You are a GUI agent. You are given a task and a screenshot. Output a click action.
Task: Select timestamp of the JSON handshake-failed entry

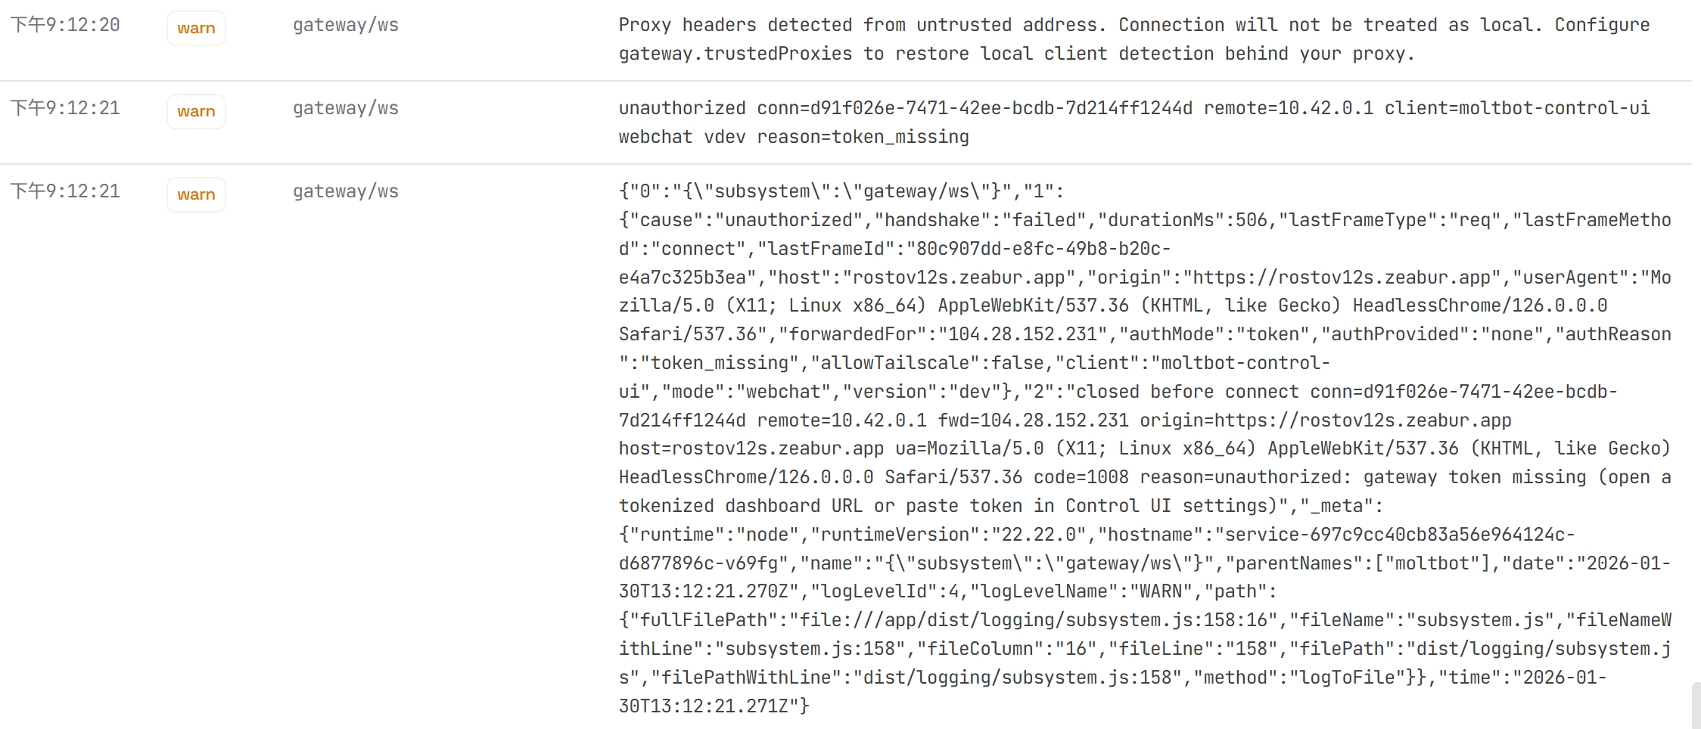click(x=65, y=191)
